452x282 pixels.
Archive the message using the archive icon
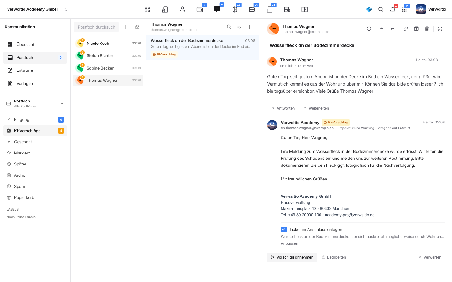pos(416,29)
